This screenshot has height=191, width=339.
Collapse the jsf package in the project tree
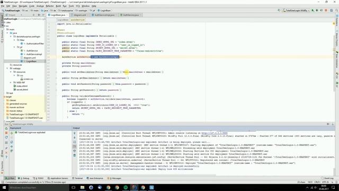14,47
